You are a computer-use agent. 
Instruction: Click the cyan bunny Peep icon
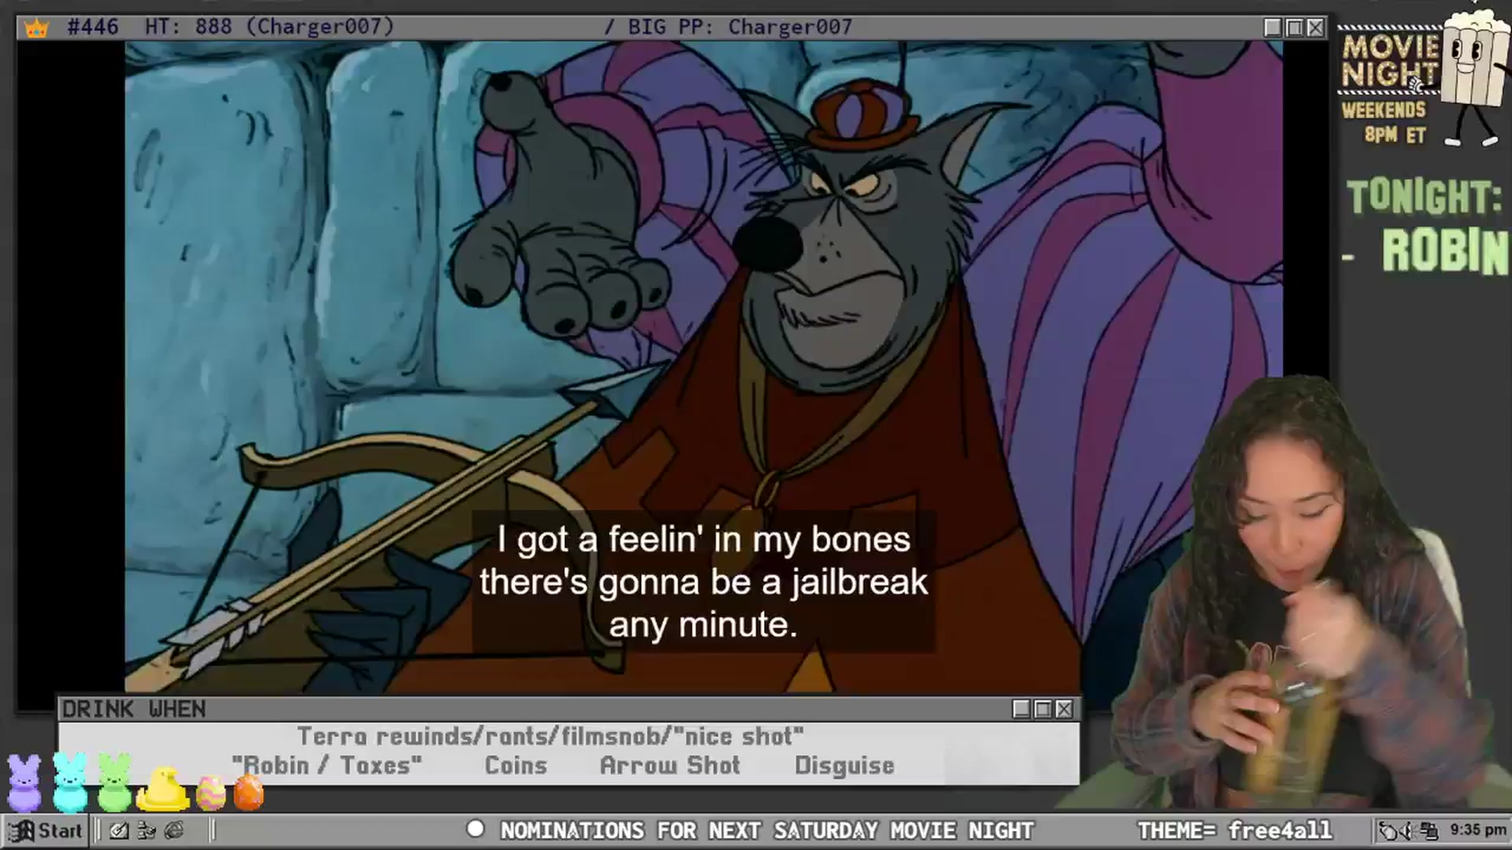pyautogui.click(x=70, y=782)
